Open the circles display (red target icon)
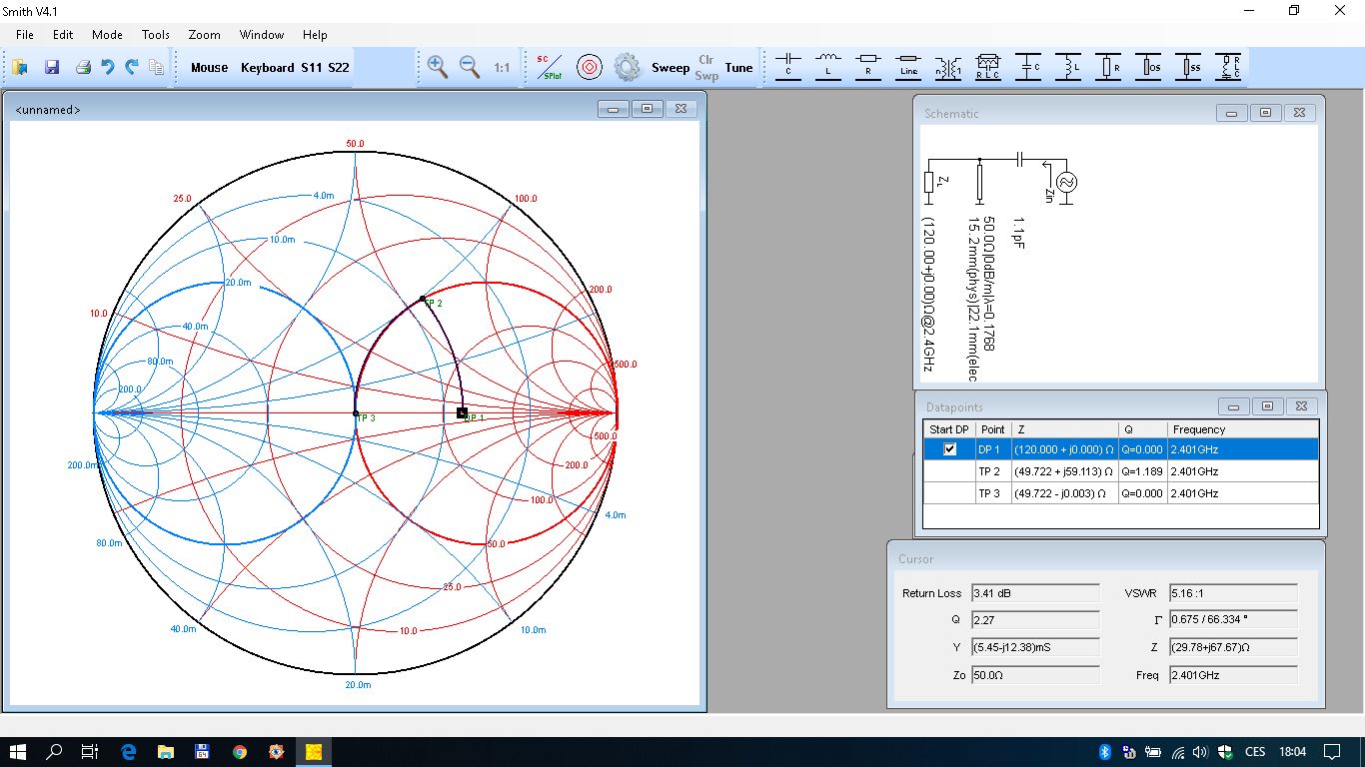 (x=589, y=67)
